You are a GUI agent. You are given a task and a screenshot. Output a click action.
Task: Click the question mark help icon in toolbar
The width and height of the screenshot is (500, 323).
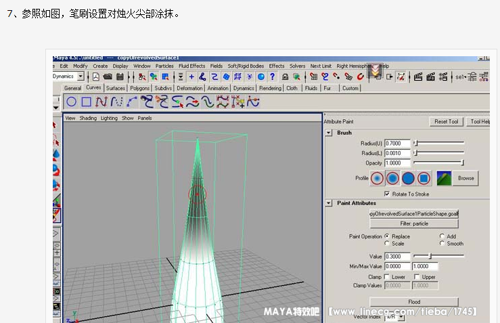pyautogui.click(x=272, y=77)
